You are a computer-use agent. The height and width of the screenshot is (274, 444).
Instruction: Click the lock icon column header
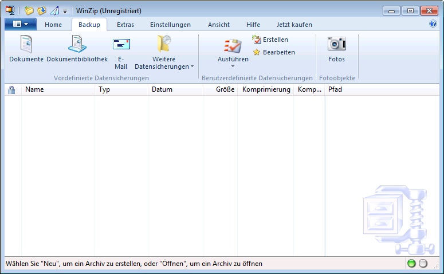tap(11, 89)
